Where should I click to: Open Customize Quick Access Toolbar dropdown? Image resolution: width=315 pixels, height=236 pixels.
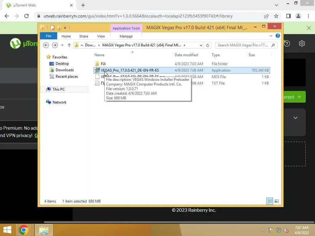65,28
